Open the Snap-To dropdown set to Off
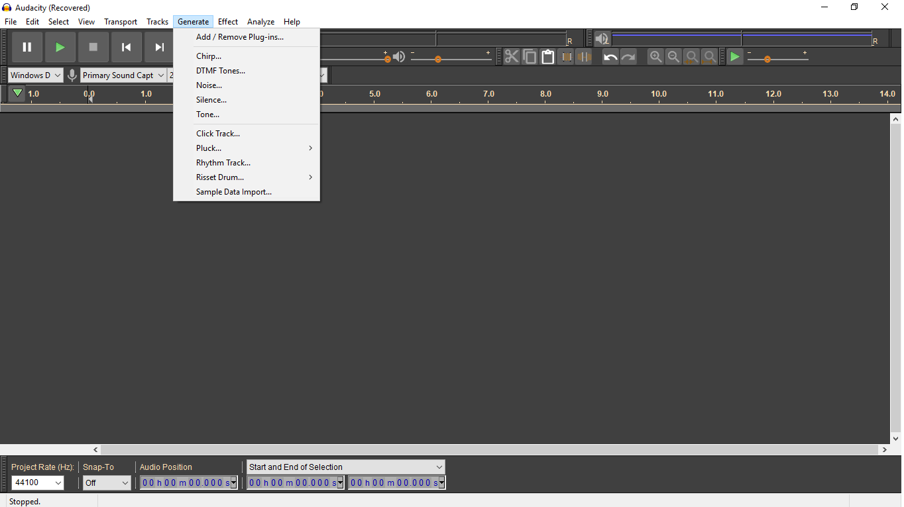 click(106, 483)
